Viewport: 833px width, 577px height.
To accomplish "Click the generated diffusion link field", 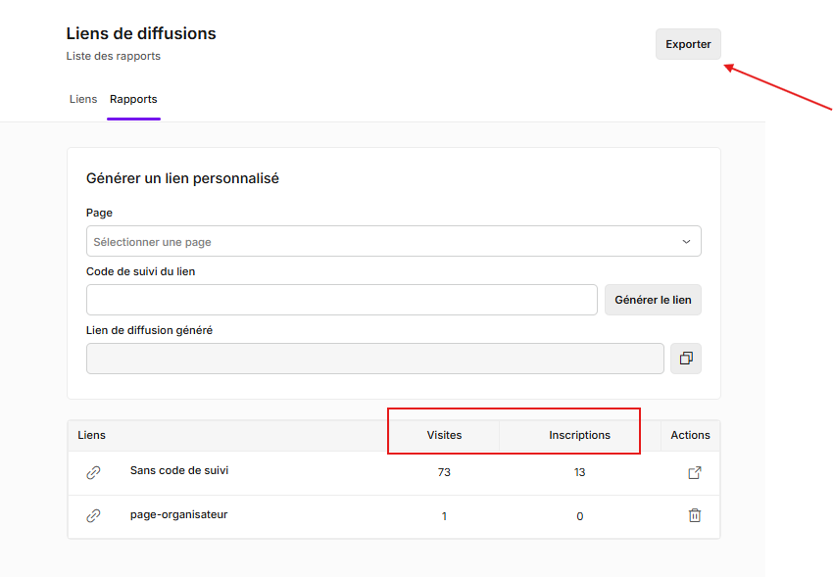I will pos(374,359).
